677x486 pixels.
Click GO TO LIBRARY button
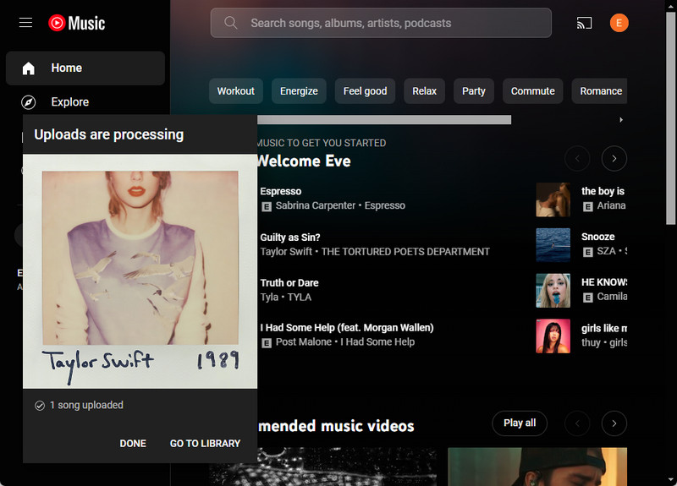(x=205, y=443)
